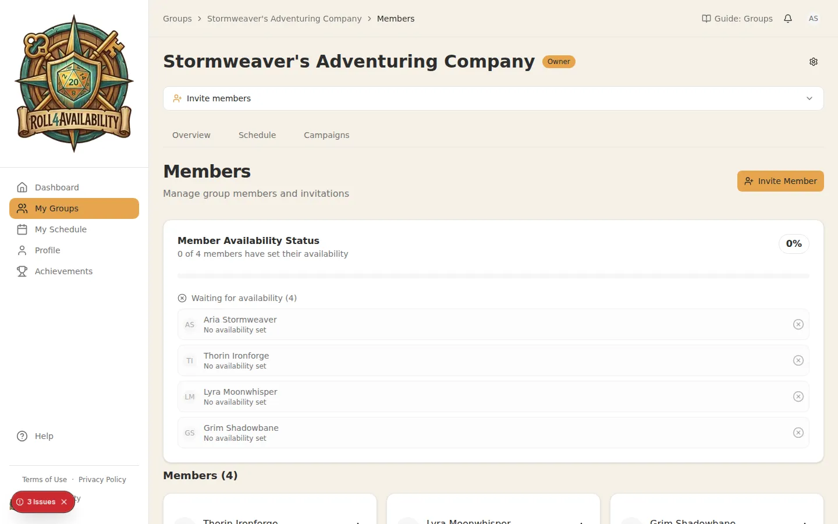The width and height of the screenshot is (838, 524).
Task: Select My Schedule in the sidebar
Action: pyautogui.click(x=60, y=229)
